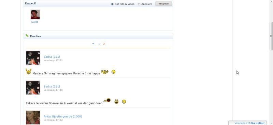The width and height of the screenshot is (273, 125).
Task: Click the Respect! button
Action: point(163,4)
